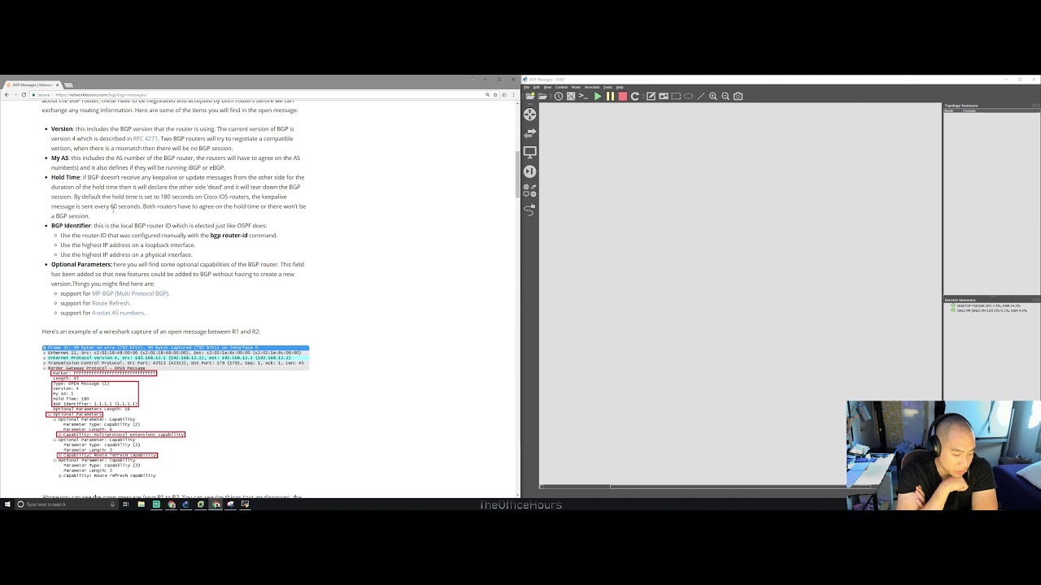Open the GNS3 Edit menu
The height and width of the screenshot is (585, 1041).
pos(536,87)
